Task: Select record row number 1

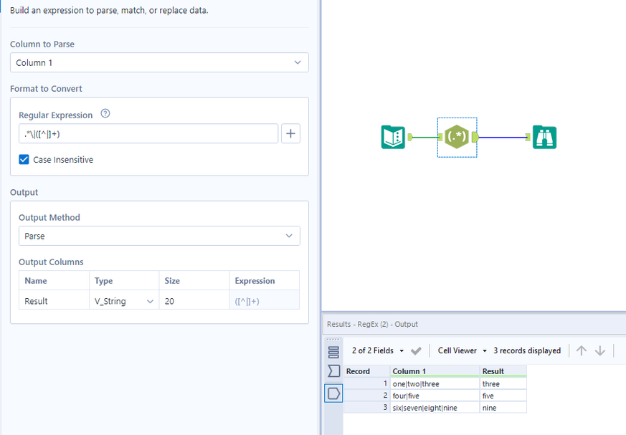Action: pos(366,383)
